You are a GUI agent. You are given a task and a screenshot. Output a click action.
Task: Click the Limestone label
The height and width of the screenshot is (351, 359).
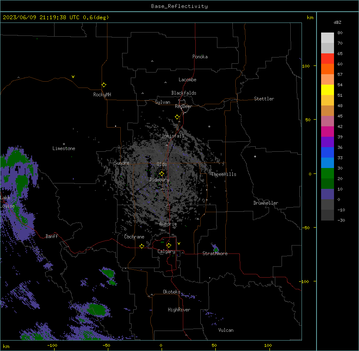64,148
